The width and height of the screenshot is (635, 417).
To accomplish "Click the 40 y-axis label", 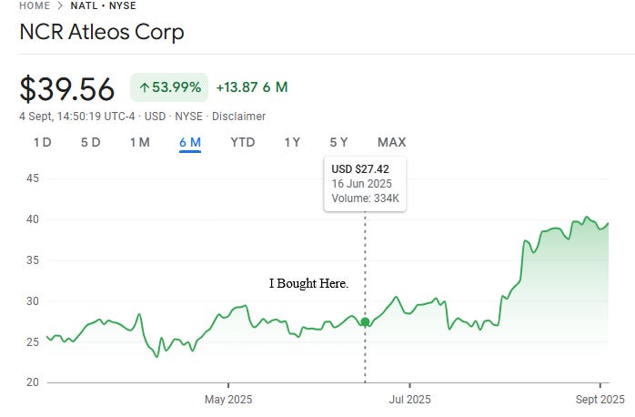I will (x=33, y=219).
